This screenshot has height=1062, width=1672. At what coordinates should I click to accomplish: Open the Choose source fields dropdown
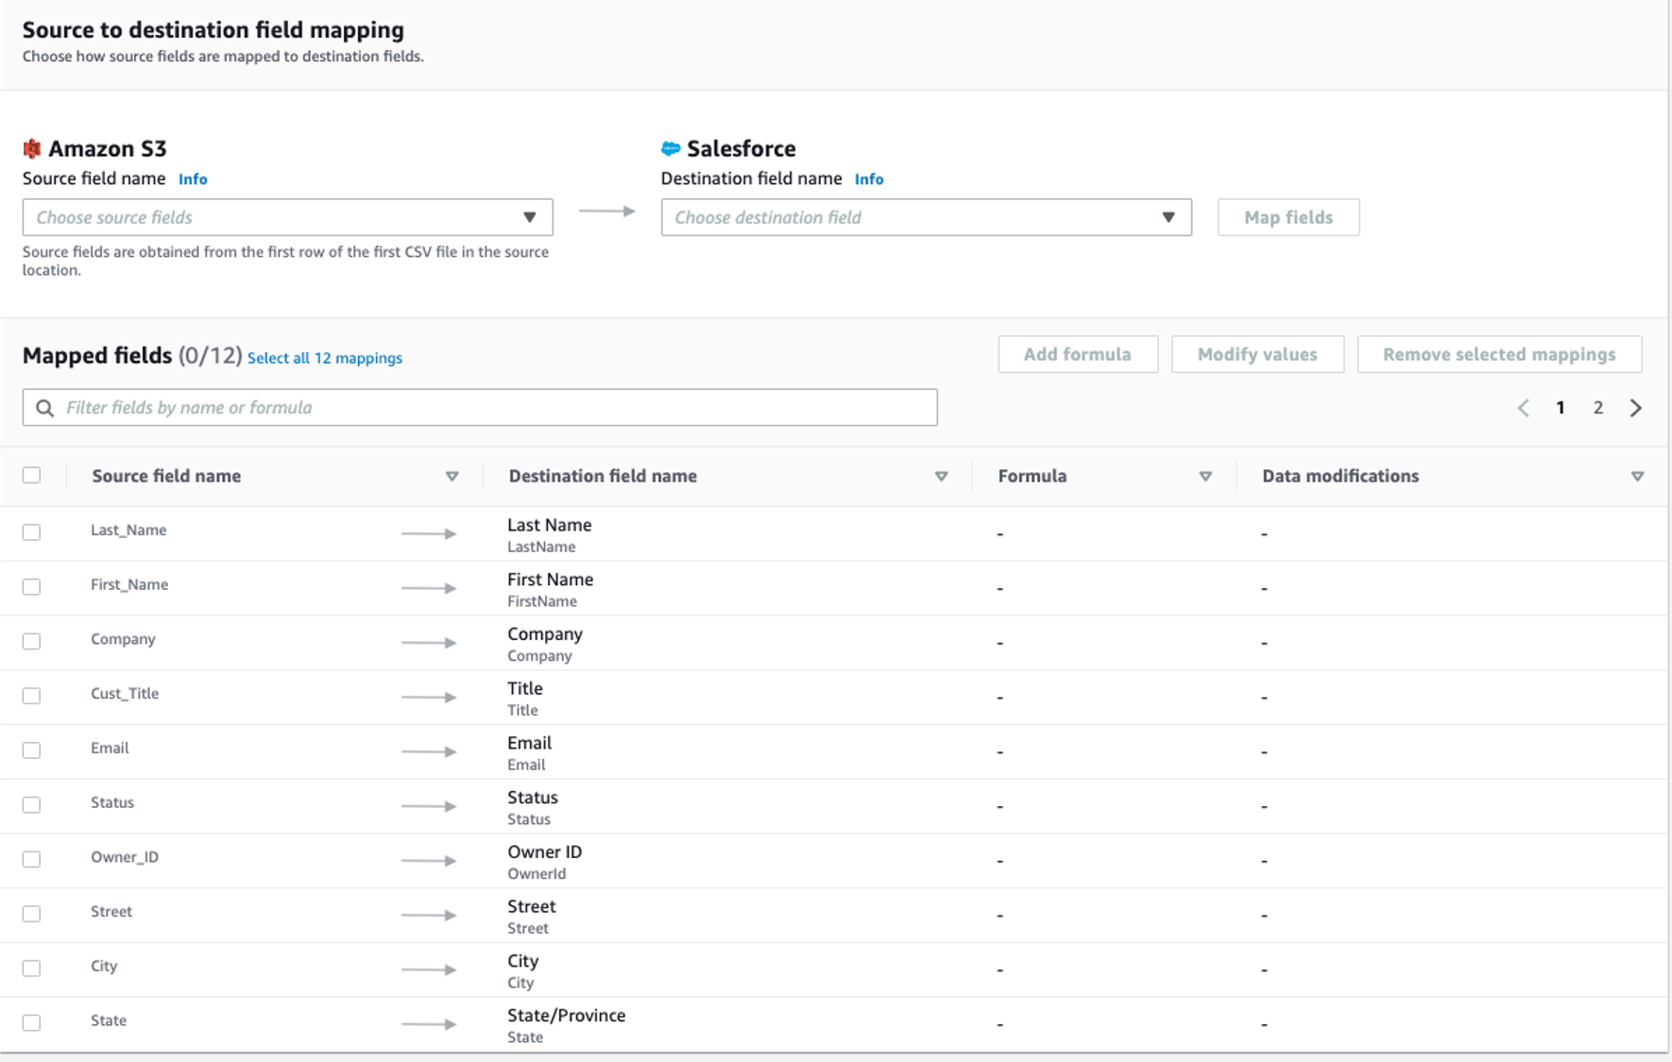click(287, 217)
